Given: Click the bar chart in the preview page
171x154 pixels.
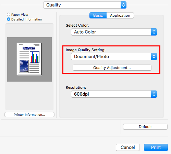Looking at the screenshot, I should 35,57.
